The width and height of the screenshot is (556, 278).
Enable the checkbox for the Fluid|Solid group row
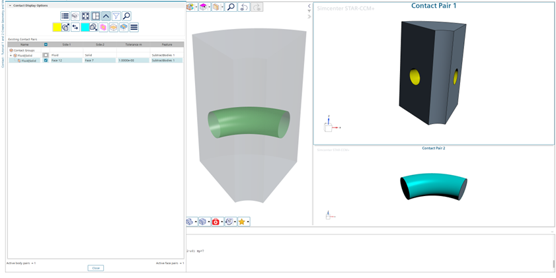(46, 55)
